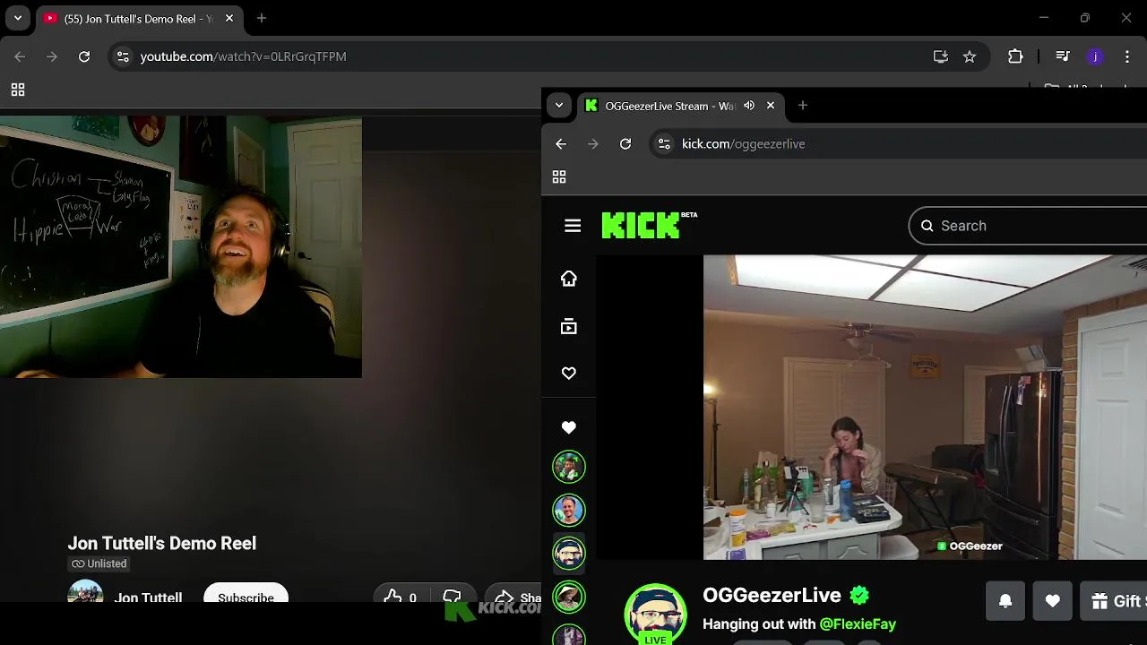Open Kick home page icon in sidebar

tap(569, 279)
